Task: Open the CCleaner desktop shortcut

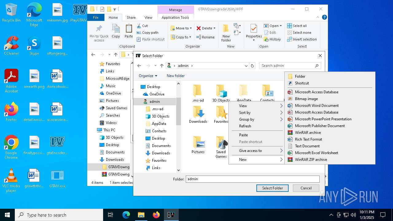Action: (11, 46)
